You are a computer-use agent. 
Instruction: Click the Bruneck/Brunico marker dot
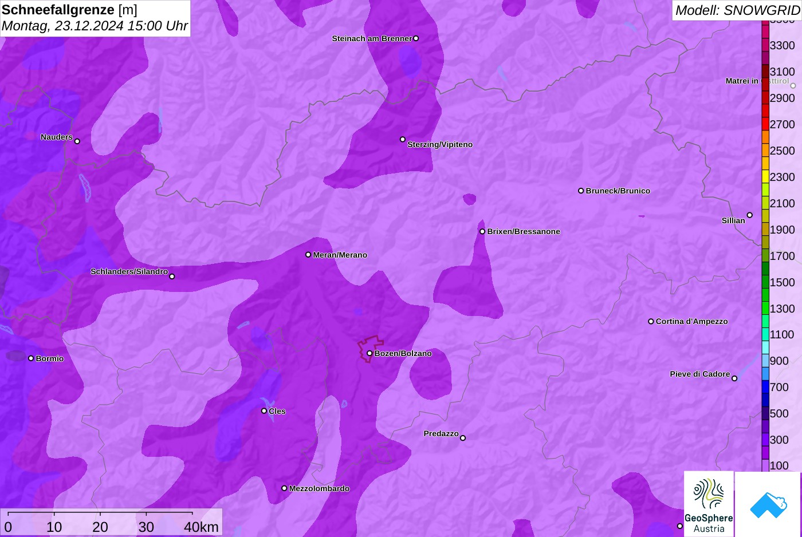pyautogui.click(x=581, y=191)
